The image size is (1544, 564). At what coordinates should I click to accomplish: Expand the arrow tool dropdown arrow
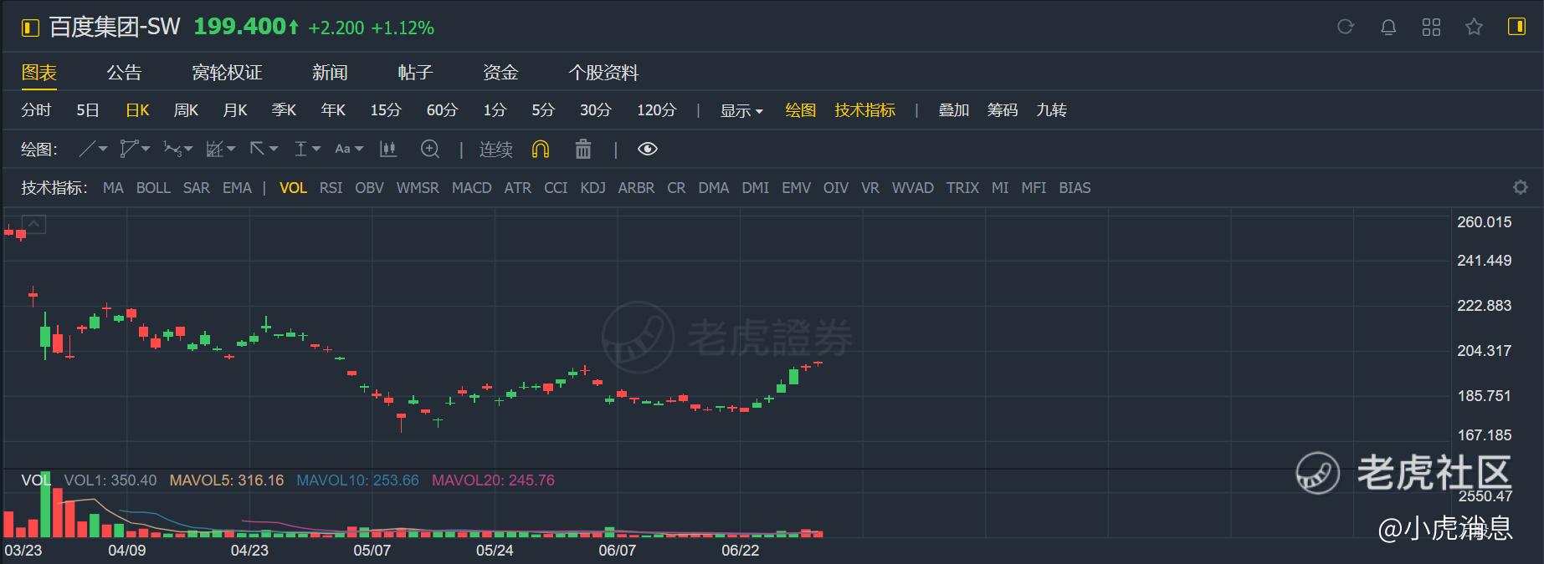click(x=274, y=149)
